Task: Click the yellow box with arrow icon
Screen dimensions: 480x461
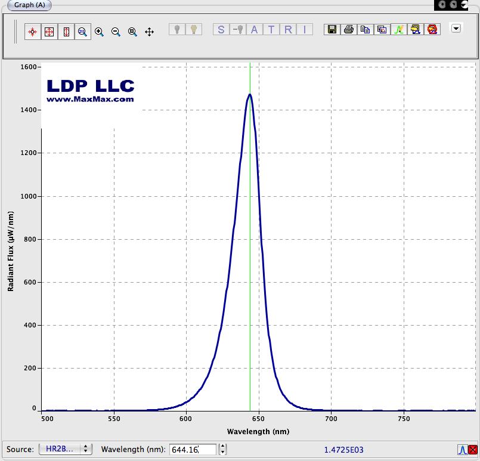Action: (x=416, y=30)
